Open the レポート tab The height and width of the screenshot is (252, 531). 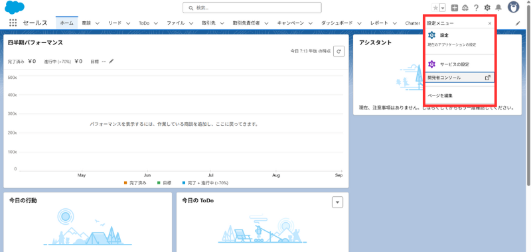[379, 23]
